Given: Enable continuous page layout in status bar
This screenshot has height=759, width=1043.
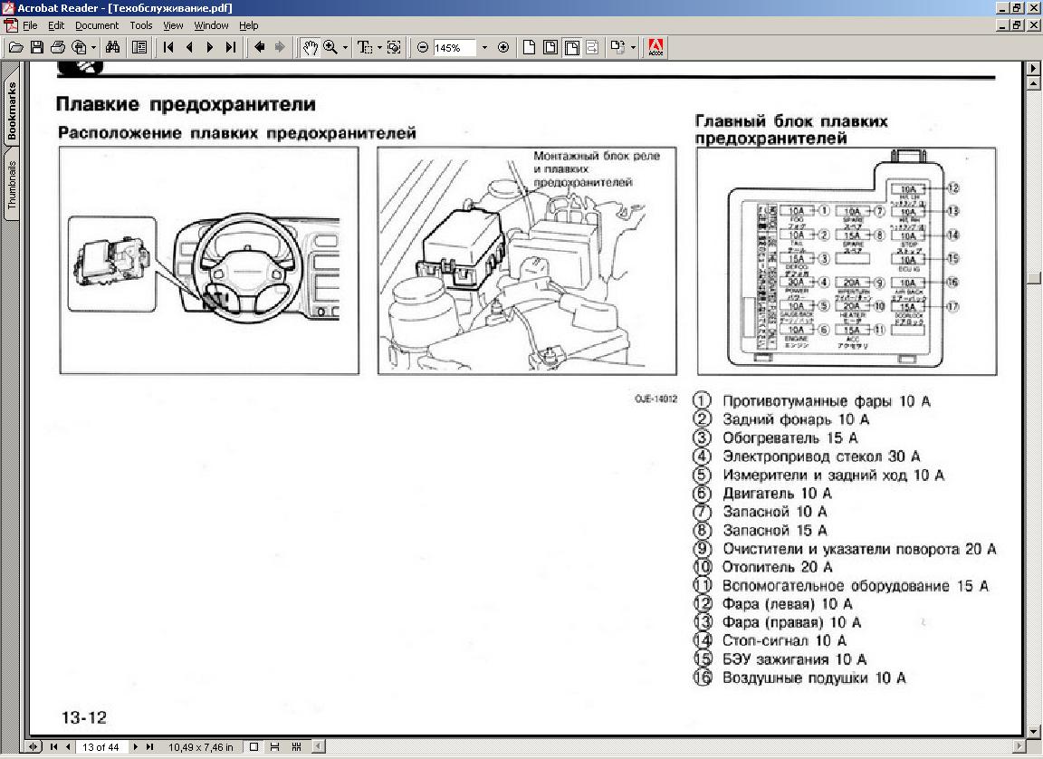Looking at the screenshot, I should click(x=274, y=747).
